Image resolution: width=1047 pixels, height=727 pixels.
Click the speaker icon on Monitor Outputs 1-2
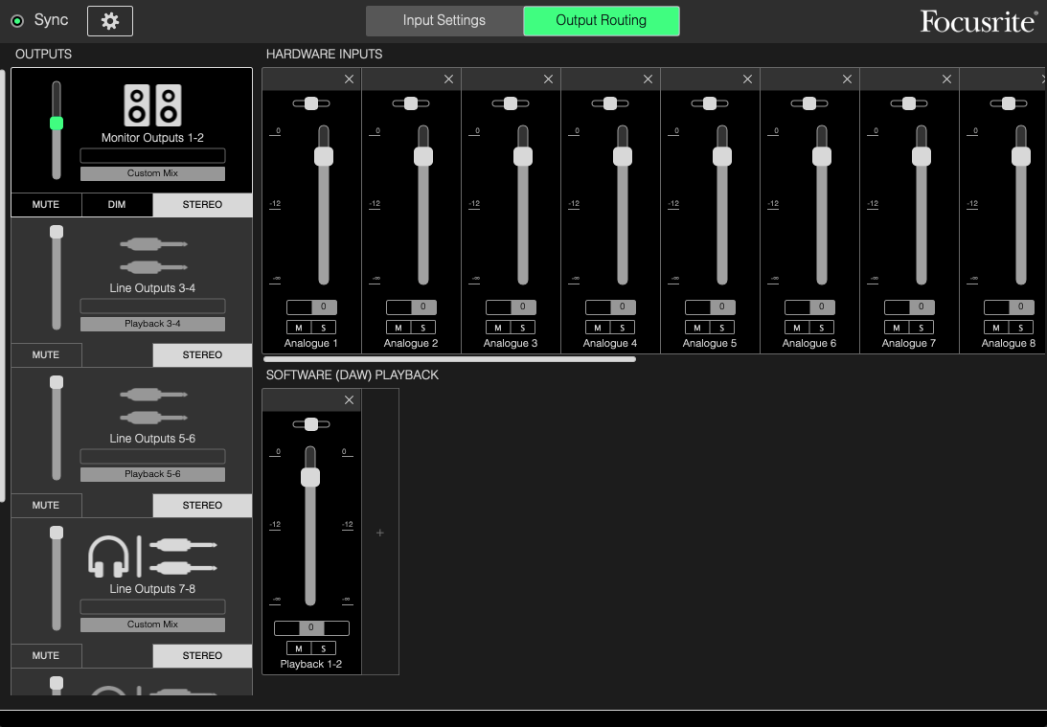[152, 103]
